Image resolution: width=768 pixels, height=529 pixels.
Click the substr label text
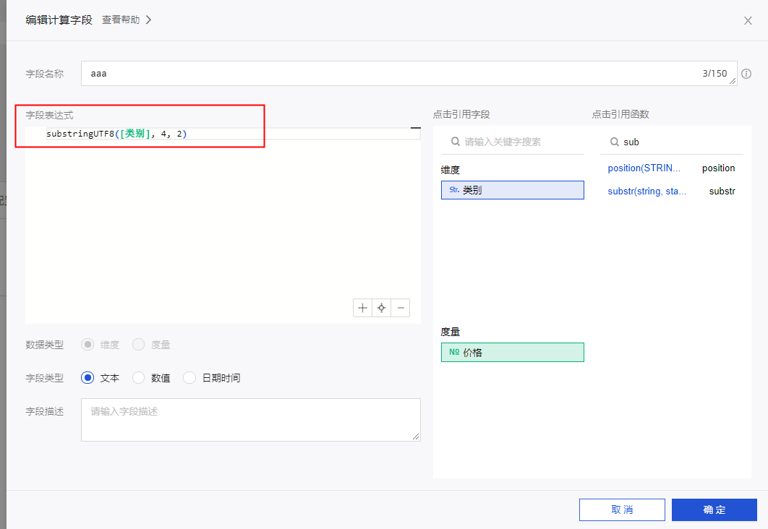pyautogui.click(x=722, y=192)
